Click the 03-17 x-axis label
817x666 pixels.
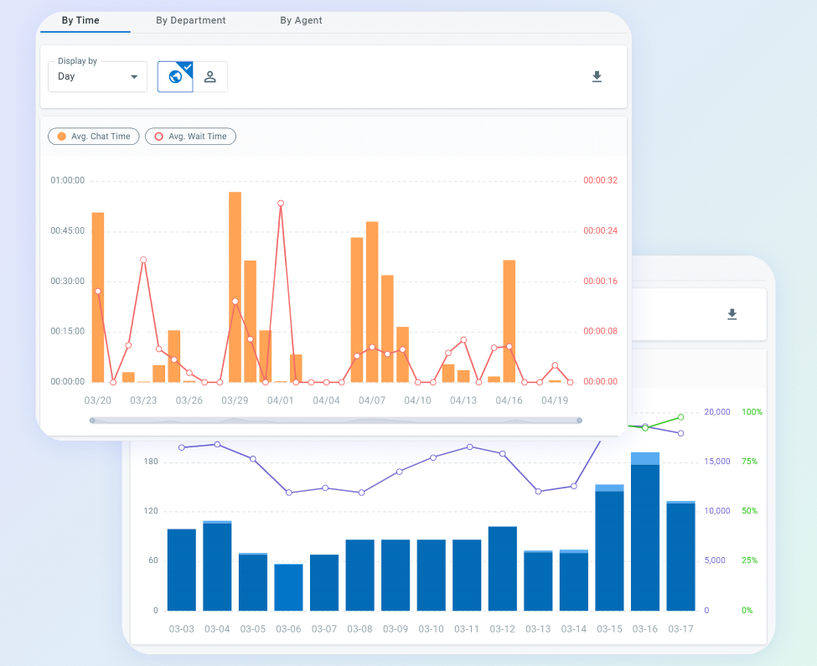tap(680, 629)
